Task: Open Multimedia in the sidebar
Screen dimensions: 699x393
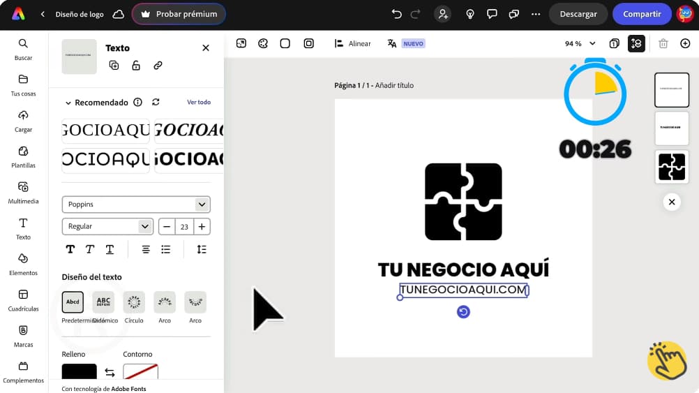Action: coord(23,193)
